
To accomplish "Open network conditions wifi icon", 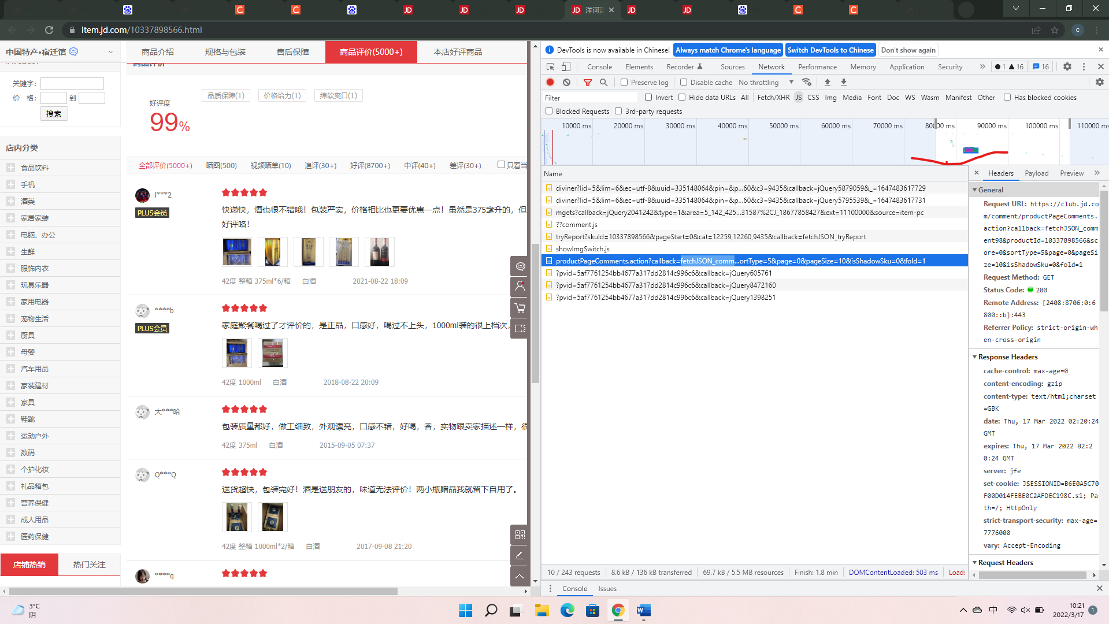I will [x=807, y=82].
